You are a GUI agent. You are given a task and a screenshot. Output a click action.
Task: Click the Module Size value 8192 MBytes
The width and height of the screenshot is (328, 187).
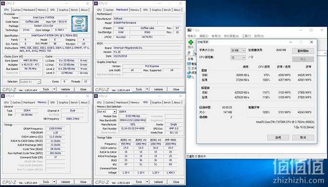click(x=133, y=116)
